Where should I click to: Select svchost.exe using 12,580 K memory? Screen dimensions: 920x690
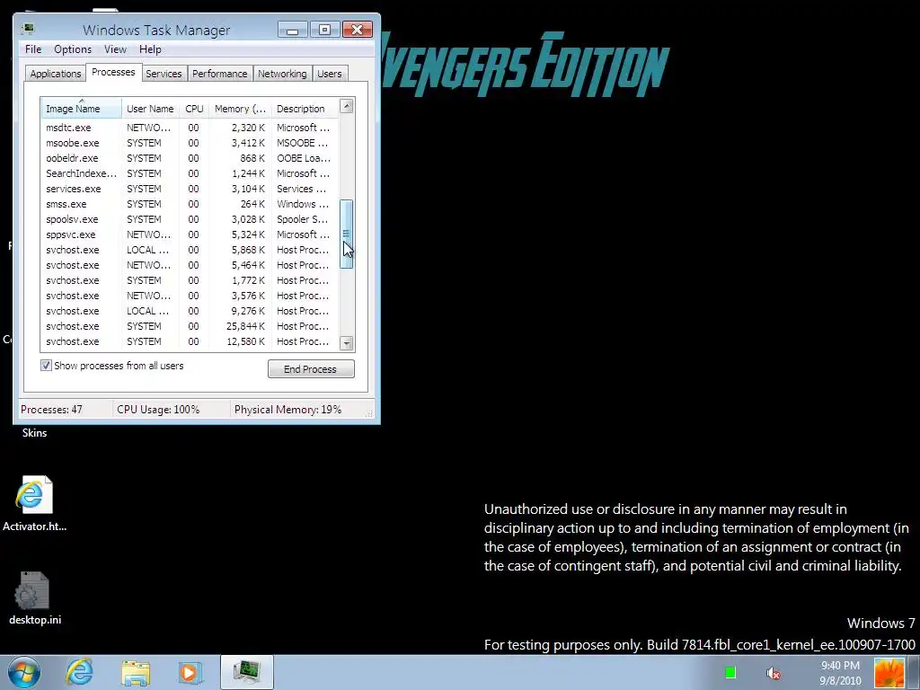point(190,341)
